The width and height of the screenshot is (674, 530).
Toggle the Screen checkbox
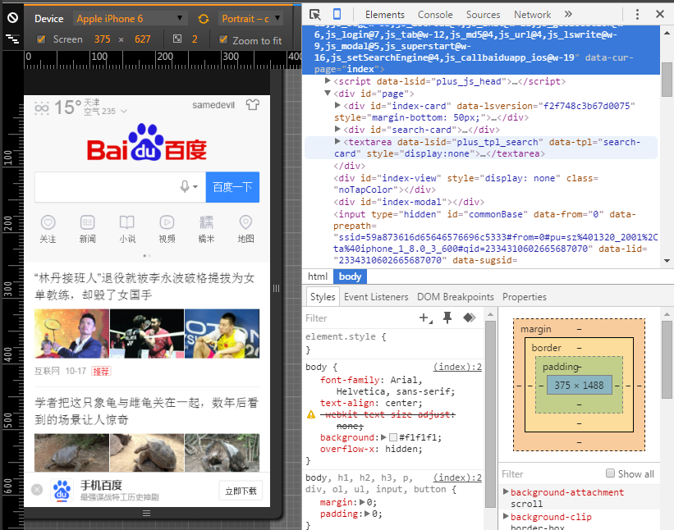(x=41, y=39)
